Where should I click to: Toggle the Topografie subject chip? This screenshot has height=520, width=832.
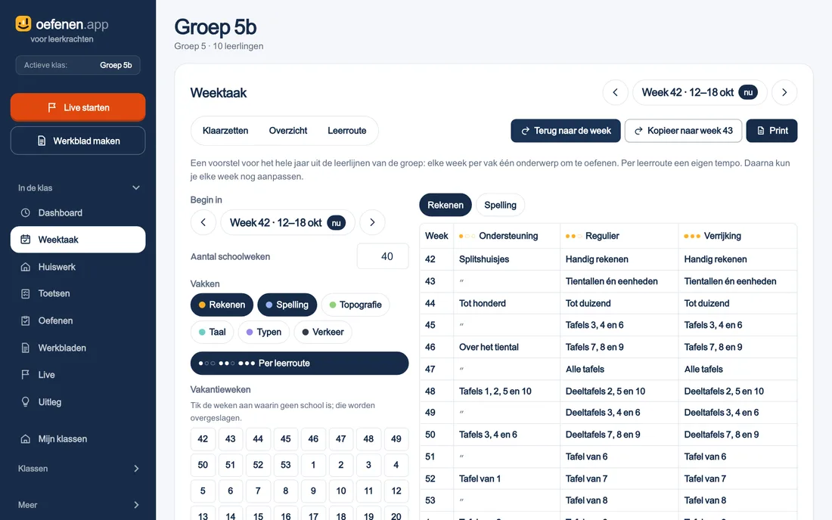[x=355, y=305]
